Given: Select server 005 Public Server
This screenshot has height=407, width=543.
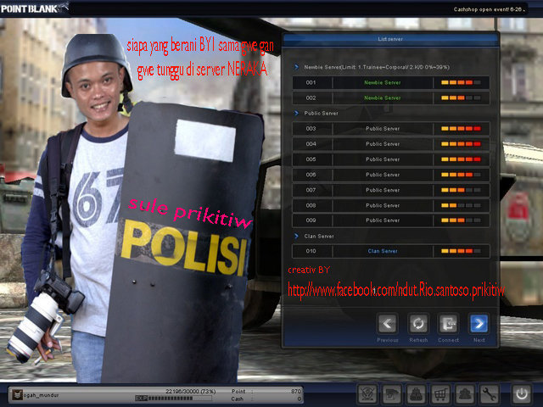Looking at the screenshot, I should (391, 159).
